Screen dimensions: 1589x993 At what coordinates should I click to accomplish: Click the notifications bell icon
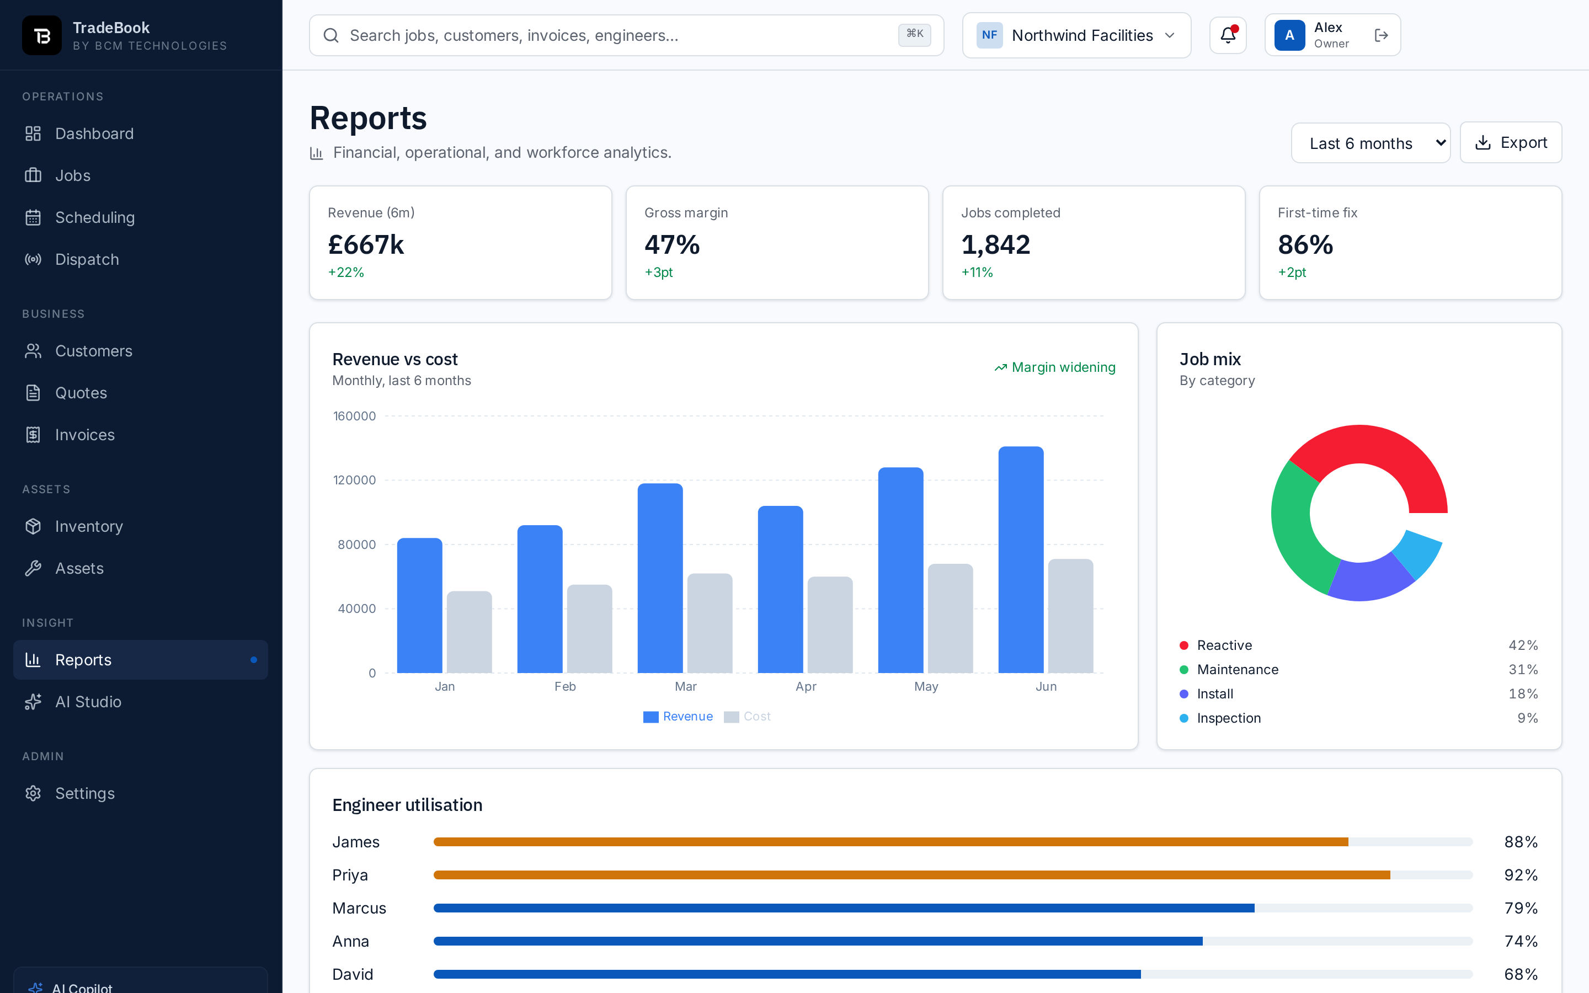pos(1227,35)
